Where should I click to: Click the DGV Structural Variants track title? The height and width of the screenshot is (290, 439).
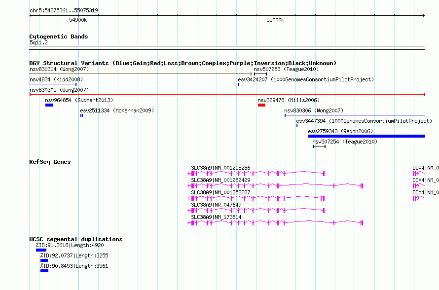(183, 63)
